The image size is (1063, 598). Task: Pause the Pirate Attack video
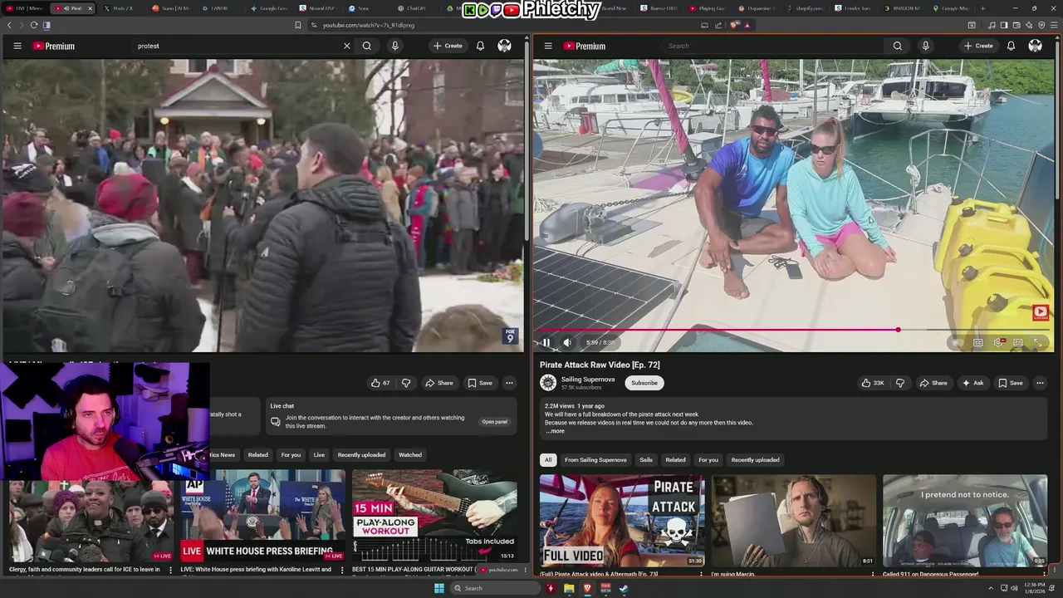[546, 342]
